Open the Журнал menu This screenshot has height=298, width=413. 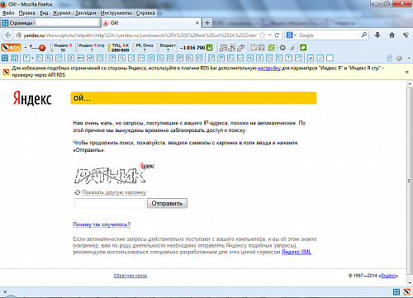pos(61,13)
